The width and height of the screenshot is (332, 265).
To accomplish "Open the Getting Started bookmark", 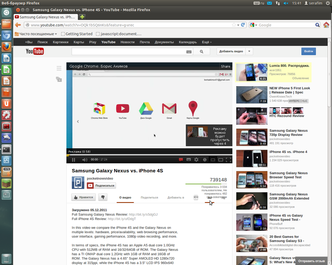I will (77, 34).
